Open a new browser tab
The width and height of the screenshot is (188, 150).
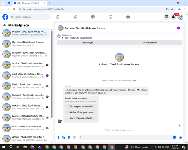[x=50, y=3]
